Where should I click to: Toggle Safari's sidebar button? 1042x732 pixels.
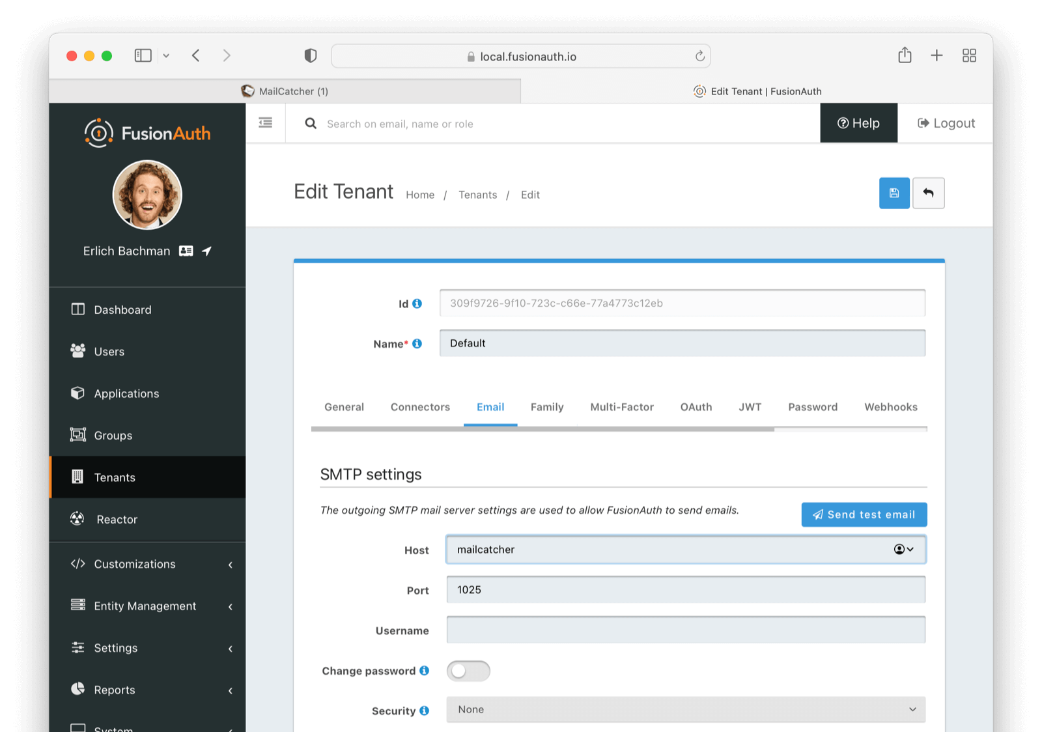pyautogui.click(x=143, y=55)
